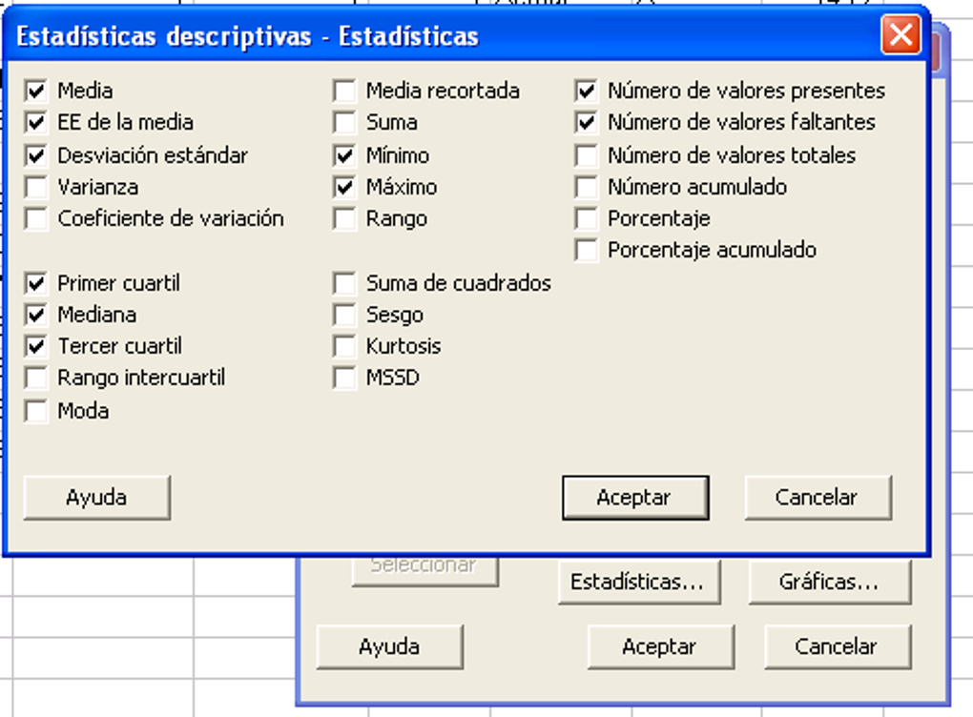
Task: Tick the Suma checkbox
Action: click(x=344, y=122)
